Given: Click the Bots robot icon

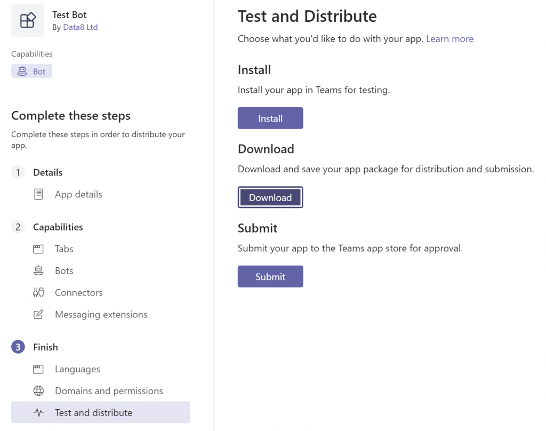Looking at the screenshot, I should [38, 271].
